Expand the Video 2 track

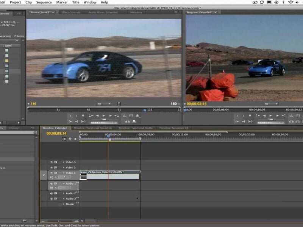[63, 168]
